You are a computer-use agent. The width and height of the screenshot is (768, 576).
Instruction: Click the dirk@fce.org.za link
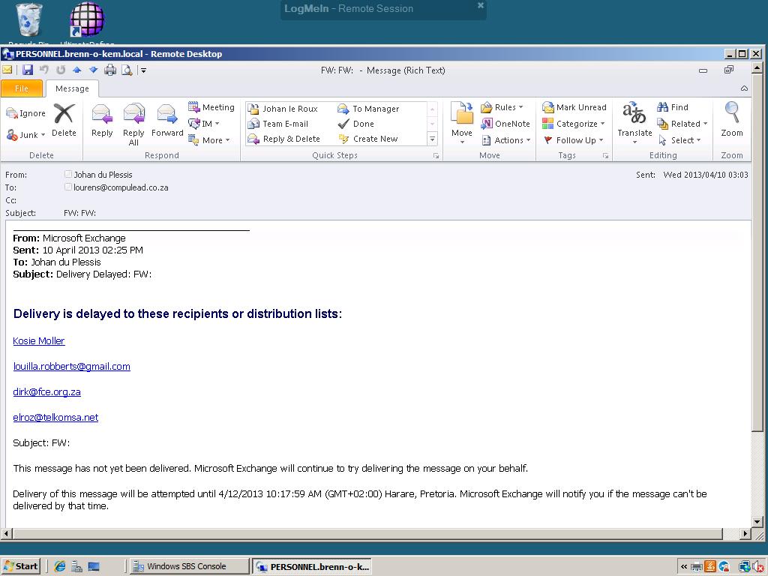46,391
